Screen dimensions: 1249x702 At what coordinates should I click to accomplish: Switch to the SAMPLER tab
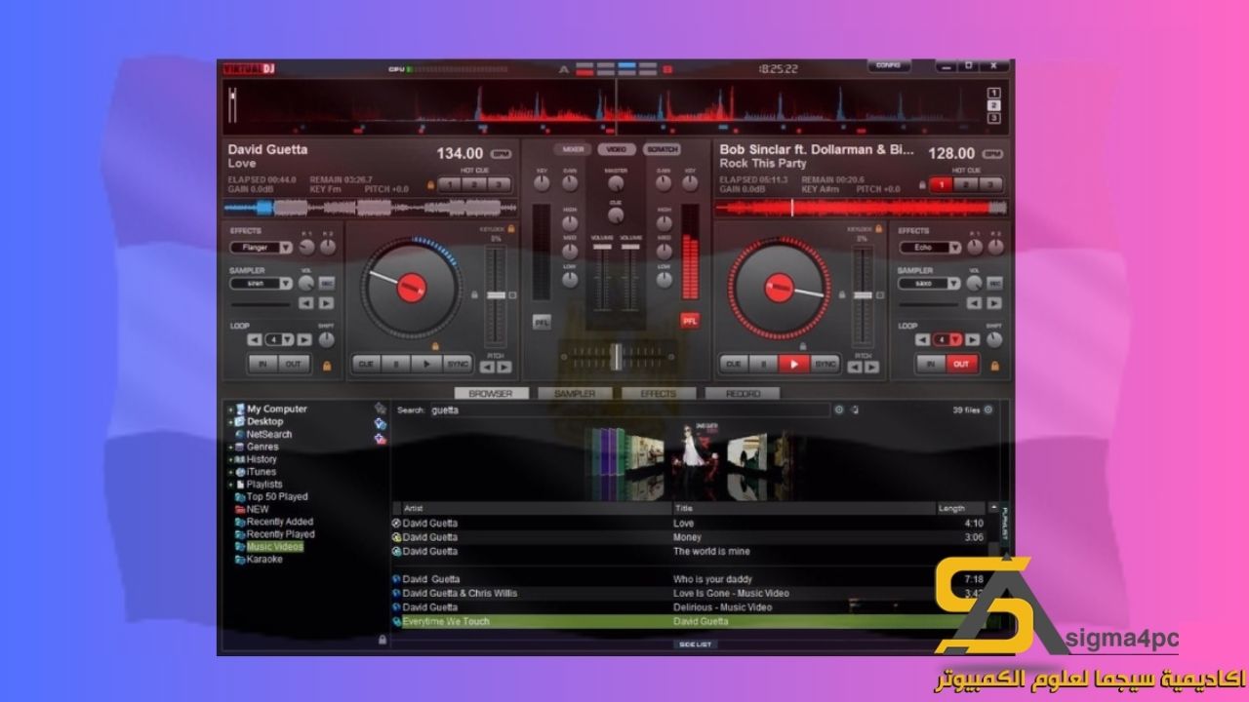point(575,394)
